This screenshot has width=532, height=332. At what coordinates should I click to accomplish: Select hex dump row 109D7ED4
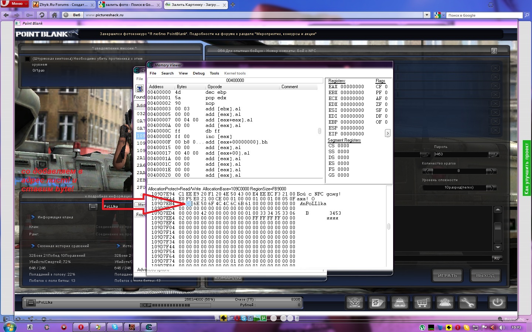(246, 213)
